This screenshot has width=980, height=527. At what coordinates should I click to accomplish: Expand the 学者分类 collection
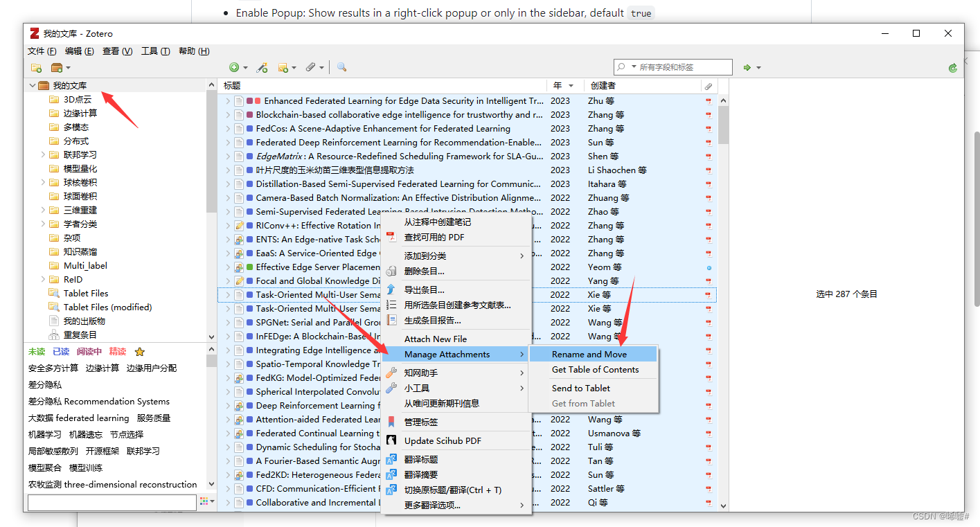click(44, 224)
